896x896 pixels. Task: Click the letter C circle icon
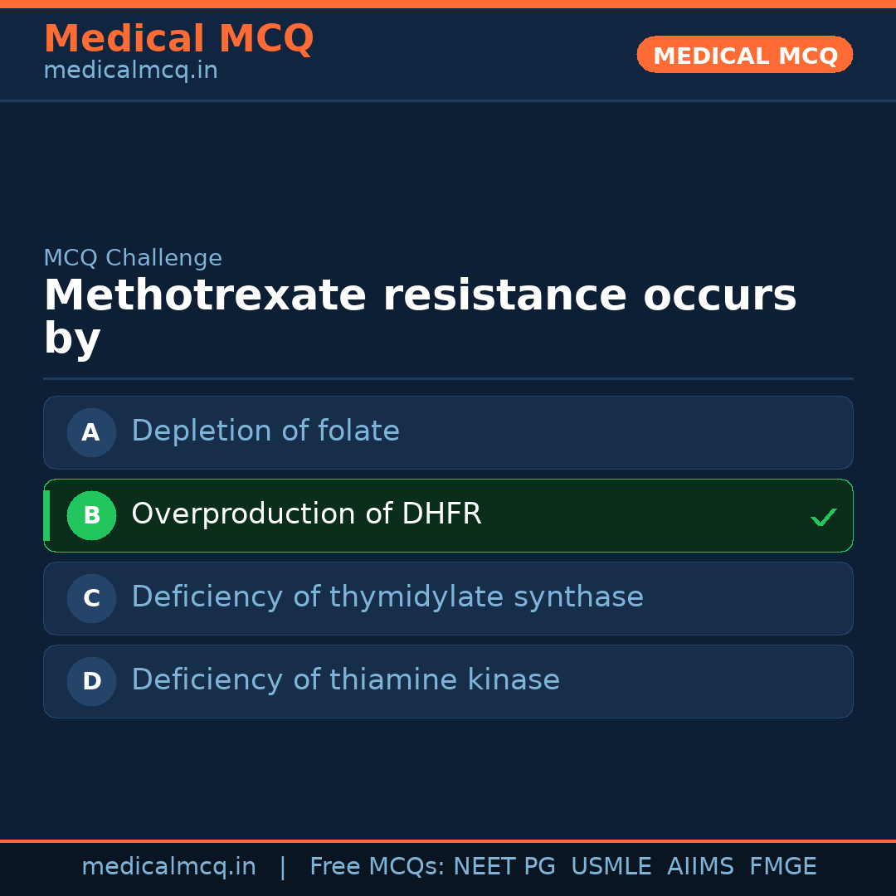click(x=91, y=598)
